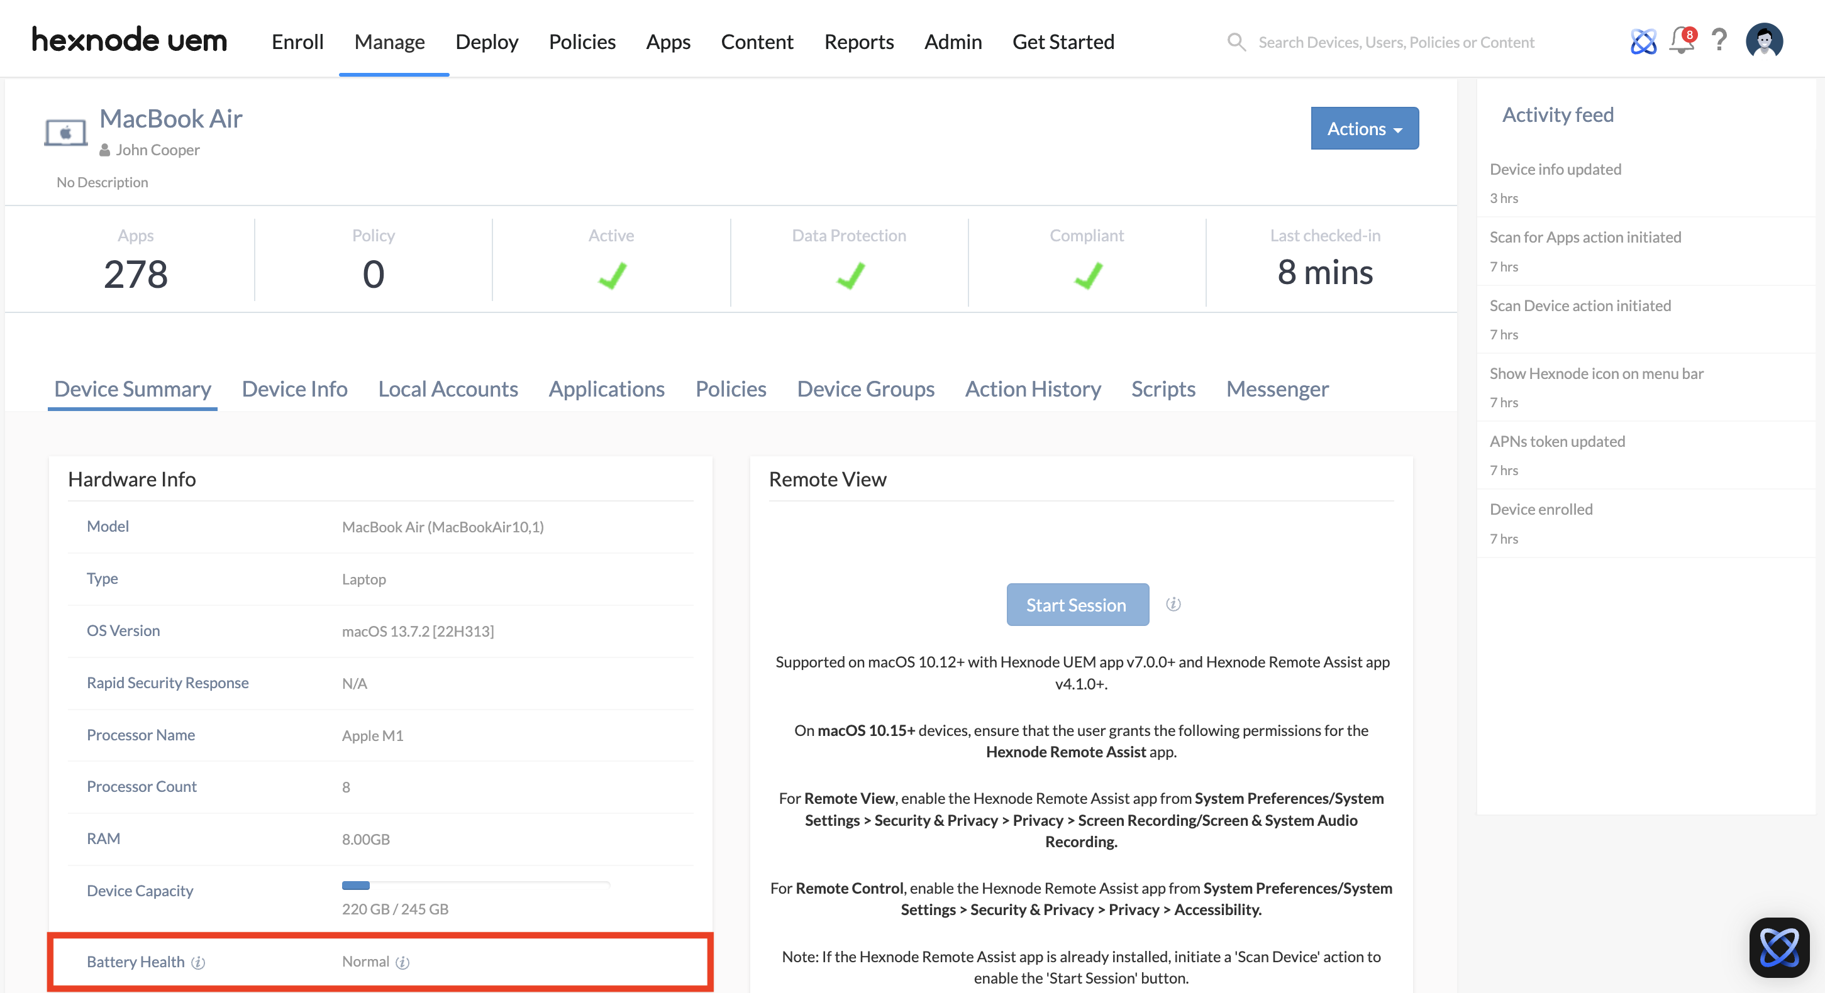Screen dimensions: 1825x993
Task: Click 'Show Hexnode icon on menu bar' entry
Action: tap(1596, 374)
